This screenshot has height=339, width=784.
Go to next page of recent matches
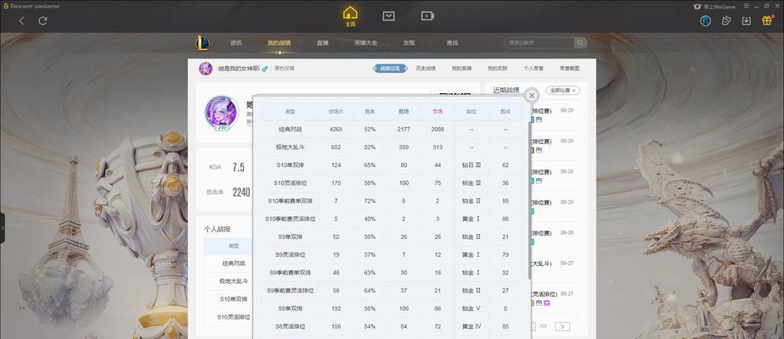click(x=562, y=326)
